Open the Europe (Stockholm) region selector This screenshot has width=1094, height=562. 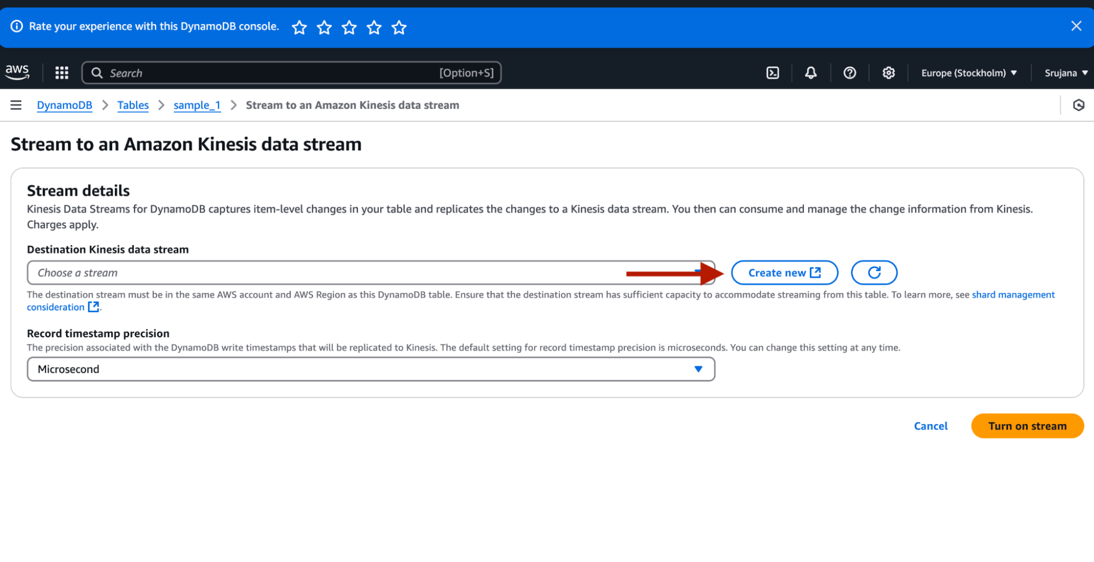point(969,73)
